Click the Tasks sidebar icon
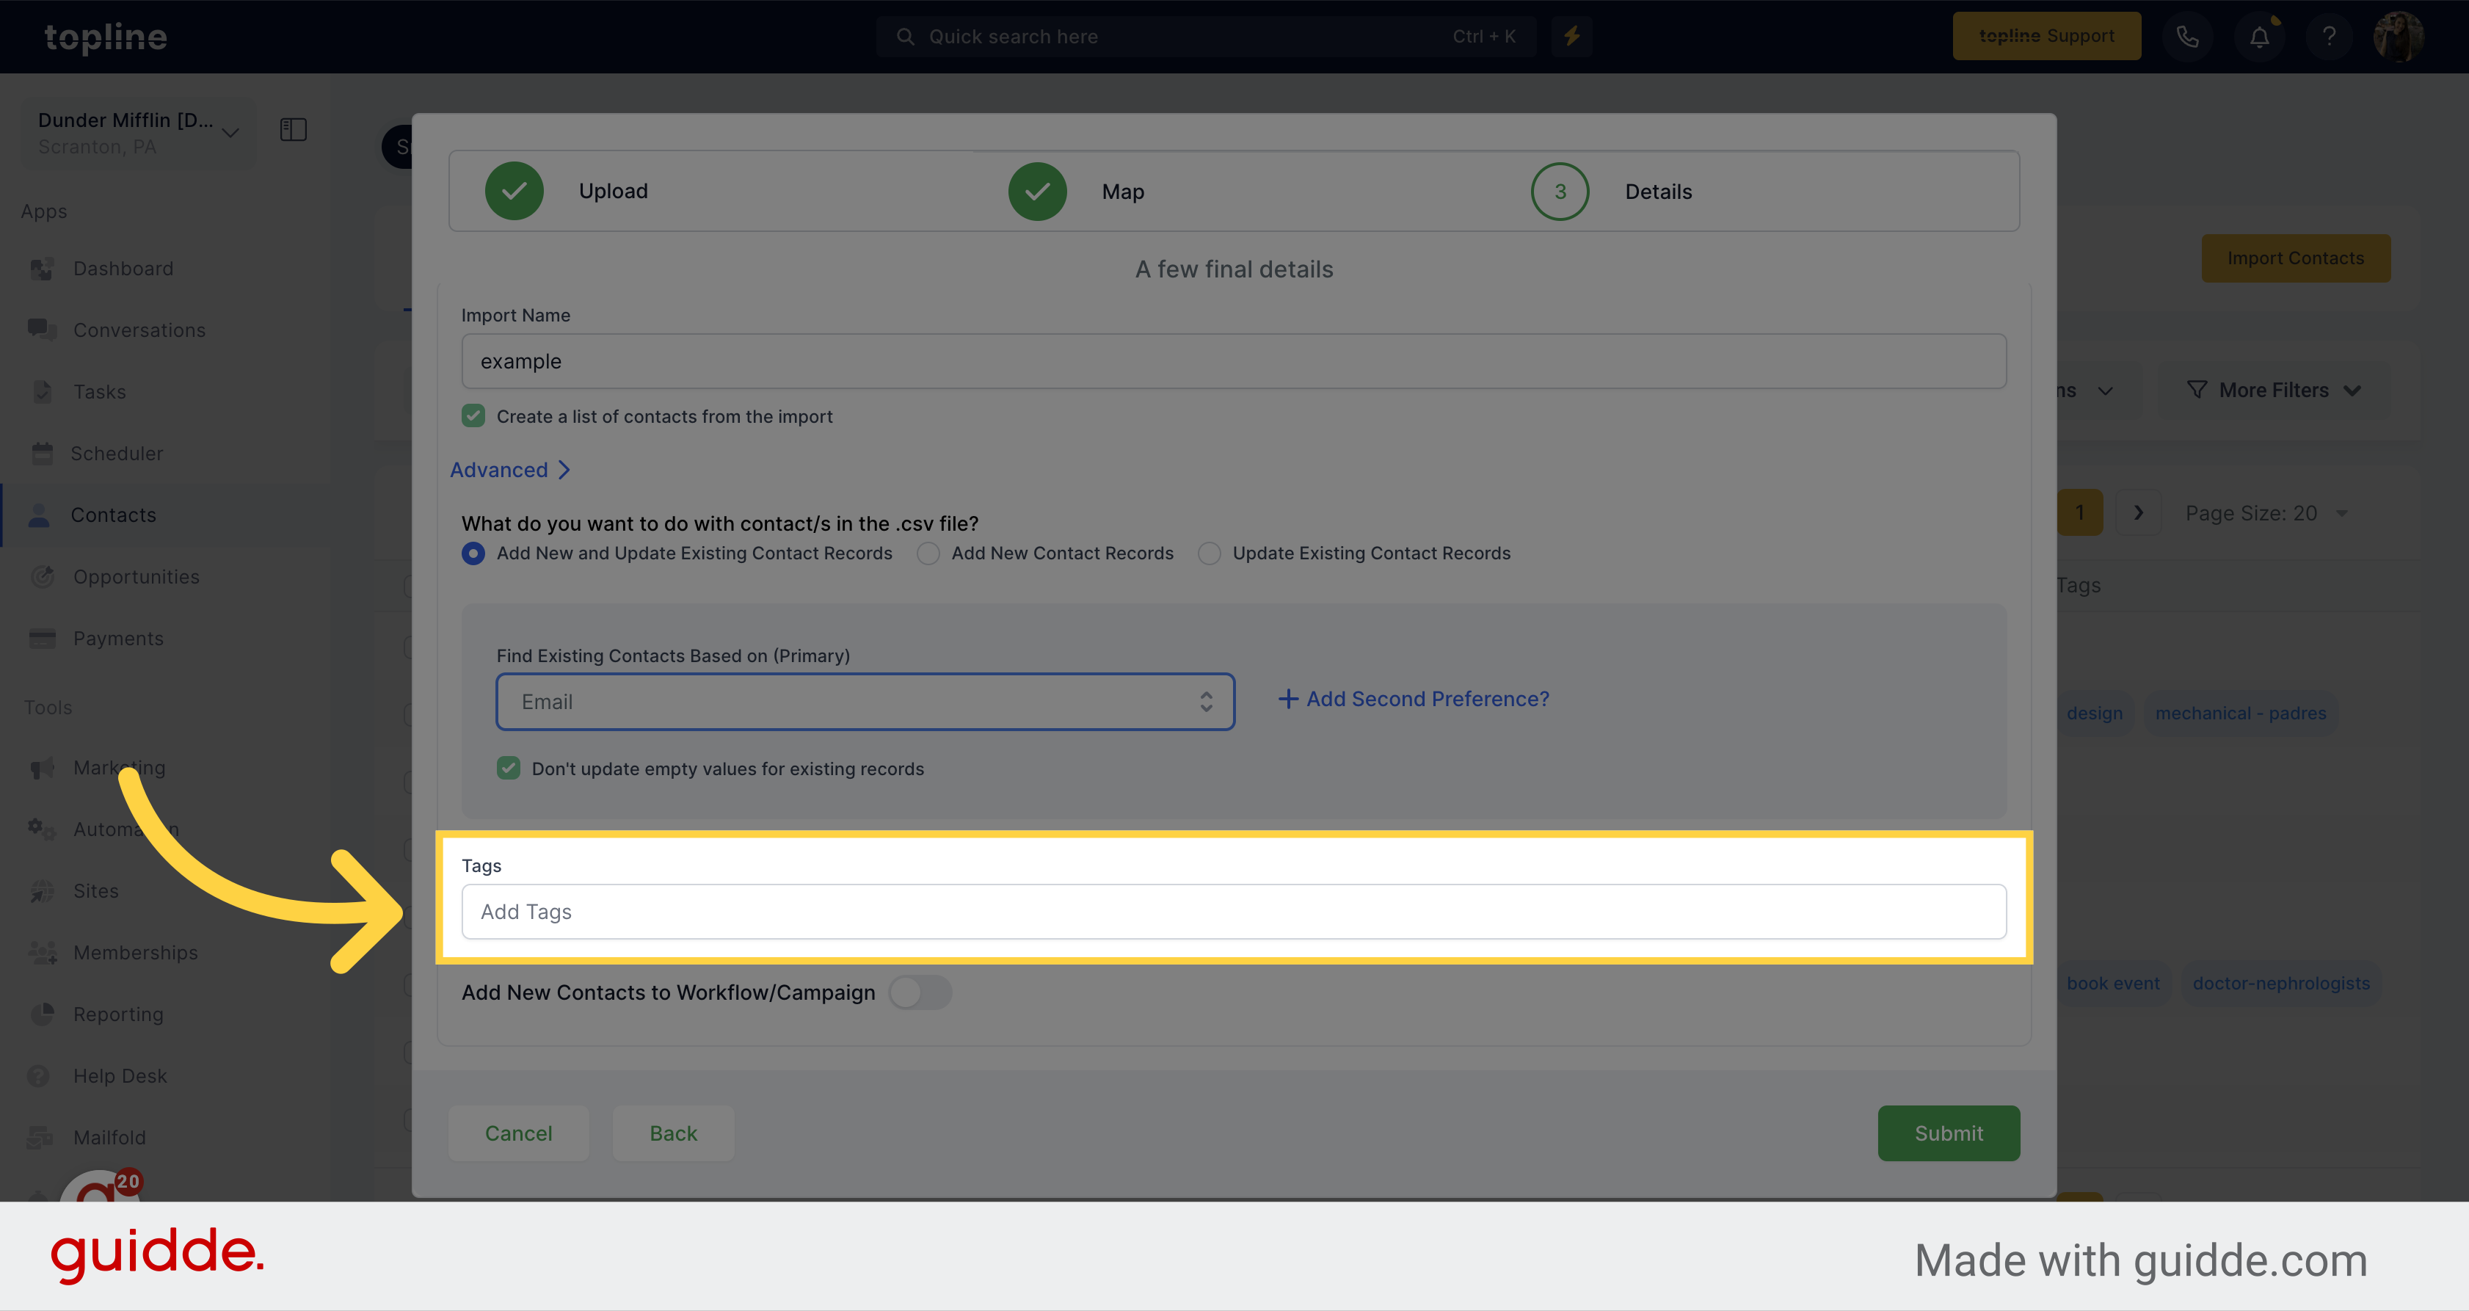 43,391
